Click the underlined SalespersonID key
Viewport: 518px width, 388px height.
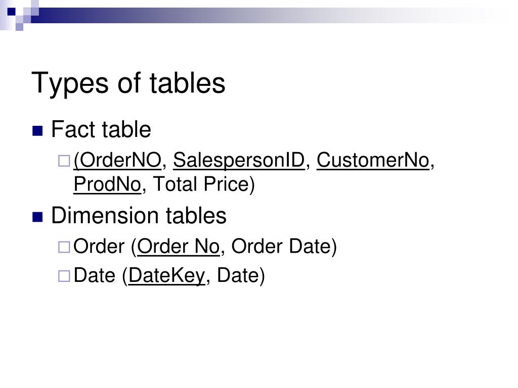(x=239, y=161)
